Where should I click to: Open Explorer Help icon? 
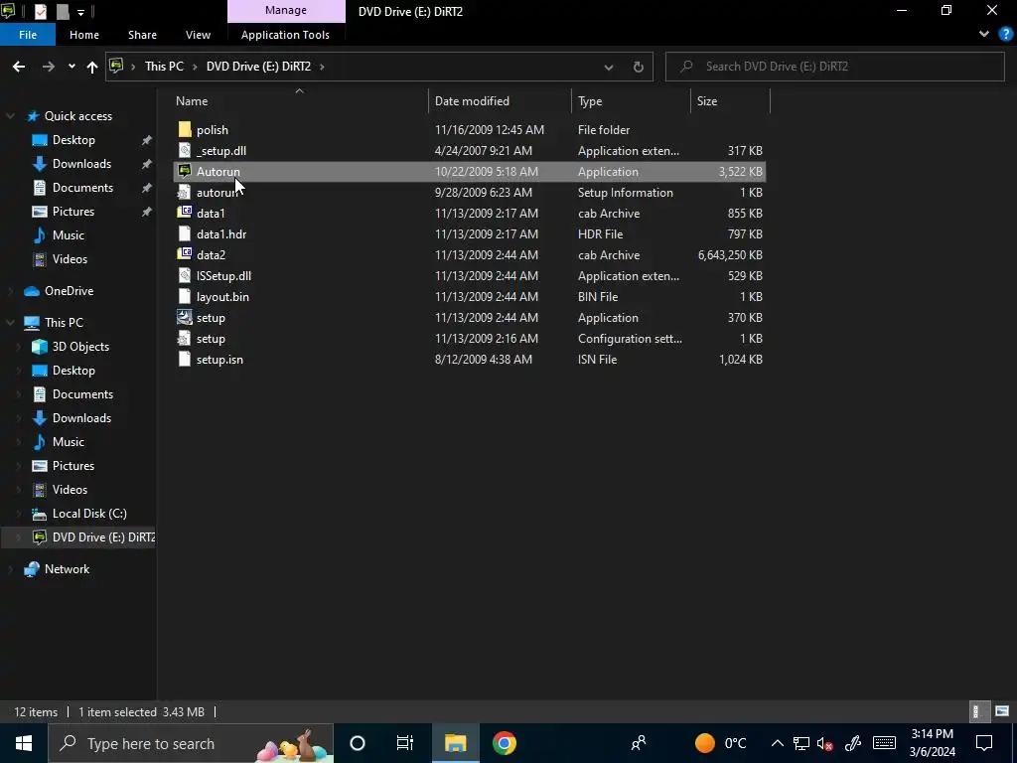coord(1006,35)
